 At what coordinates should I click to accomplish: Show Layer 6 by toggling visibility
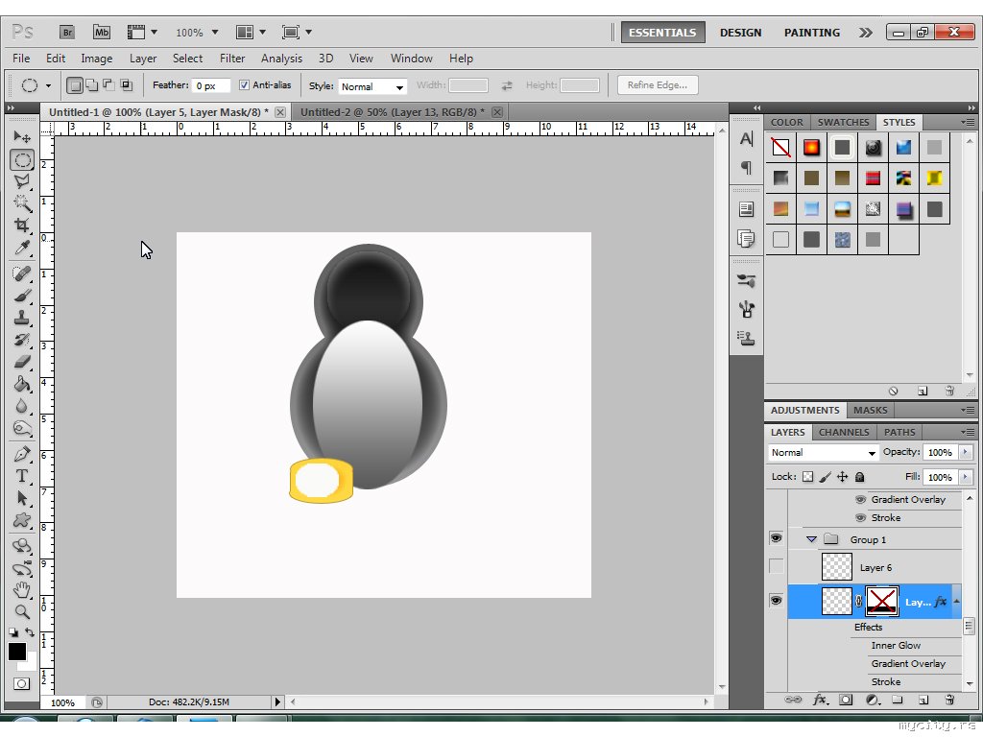click(776, 567)
